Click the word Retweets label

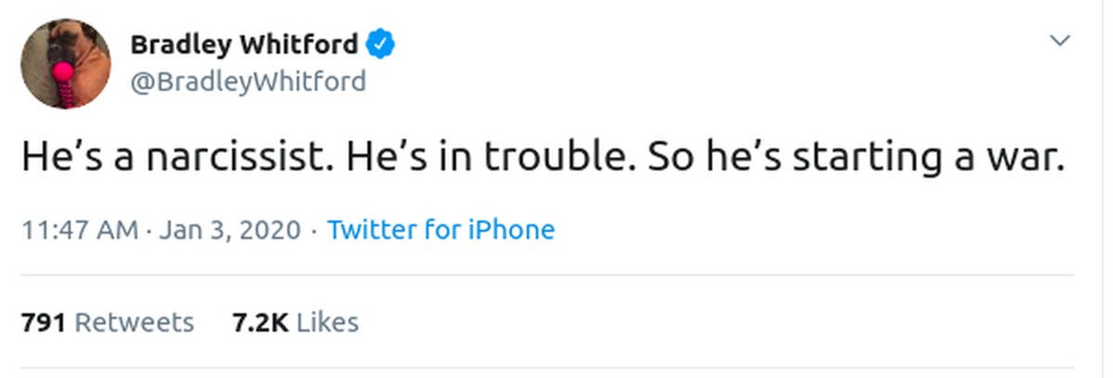click(x=134, y=322)
